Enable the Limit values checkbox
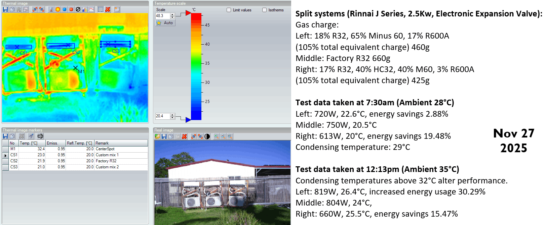Image resolution: width=545 pixels, height=225 pixels. point(229,10)
